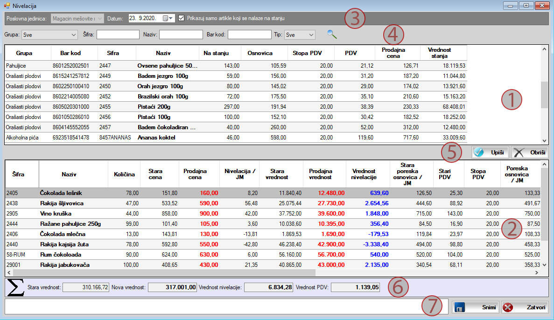Focus the Šifra filter field
The height and width of the screenshot is (320, 554).
[x=118, y=34]
